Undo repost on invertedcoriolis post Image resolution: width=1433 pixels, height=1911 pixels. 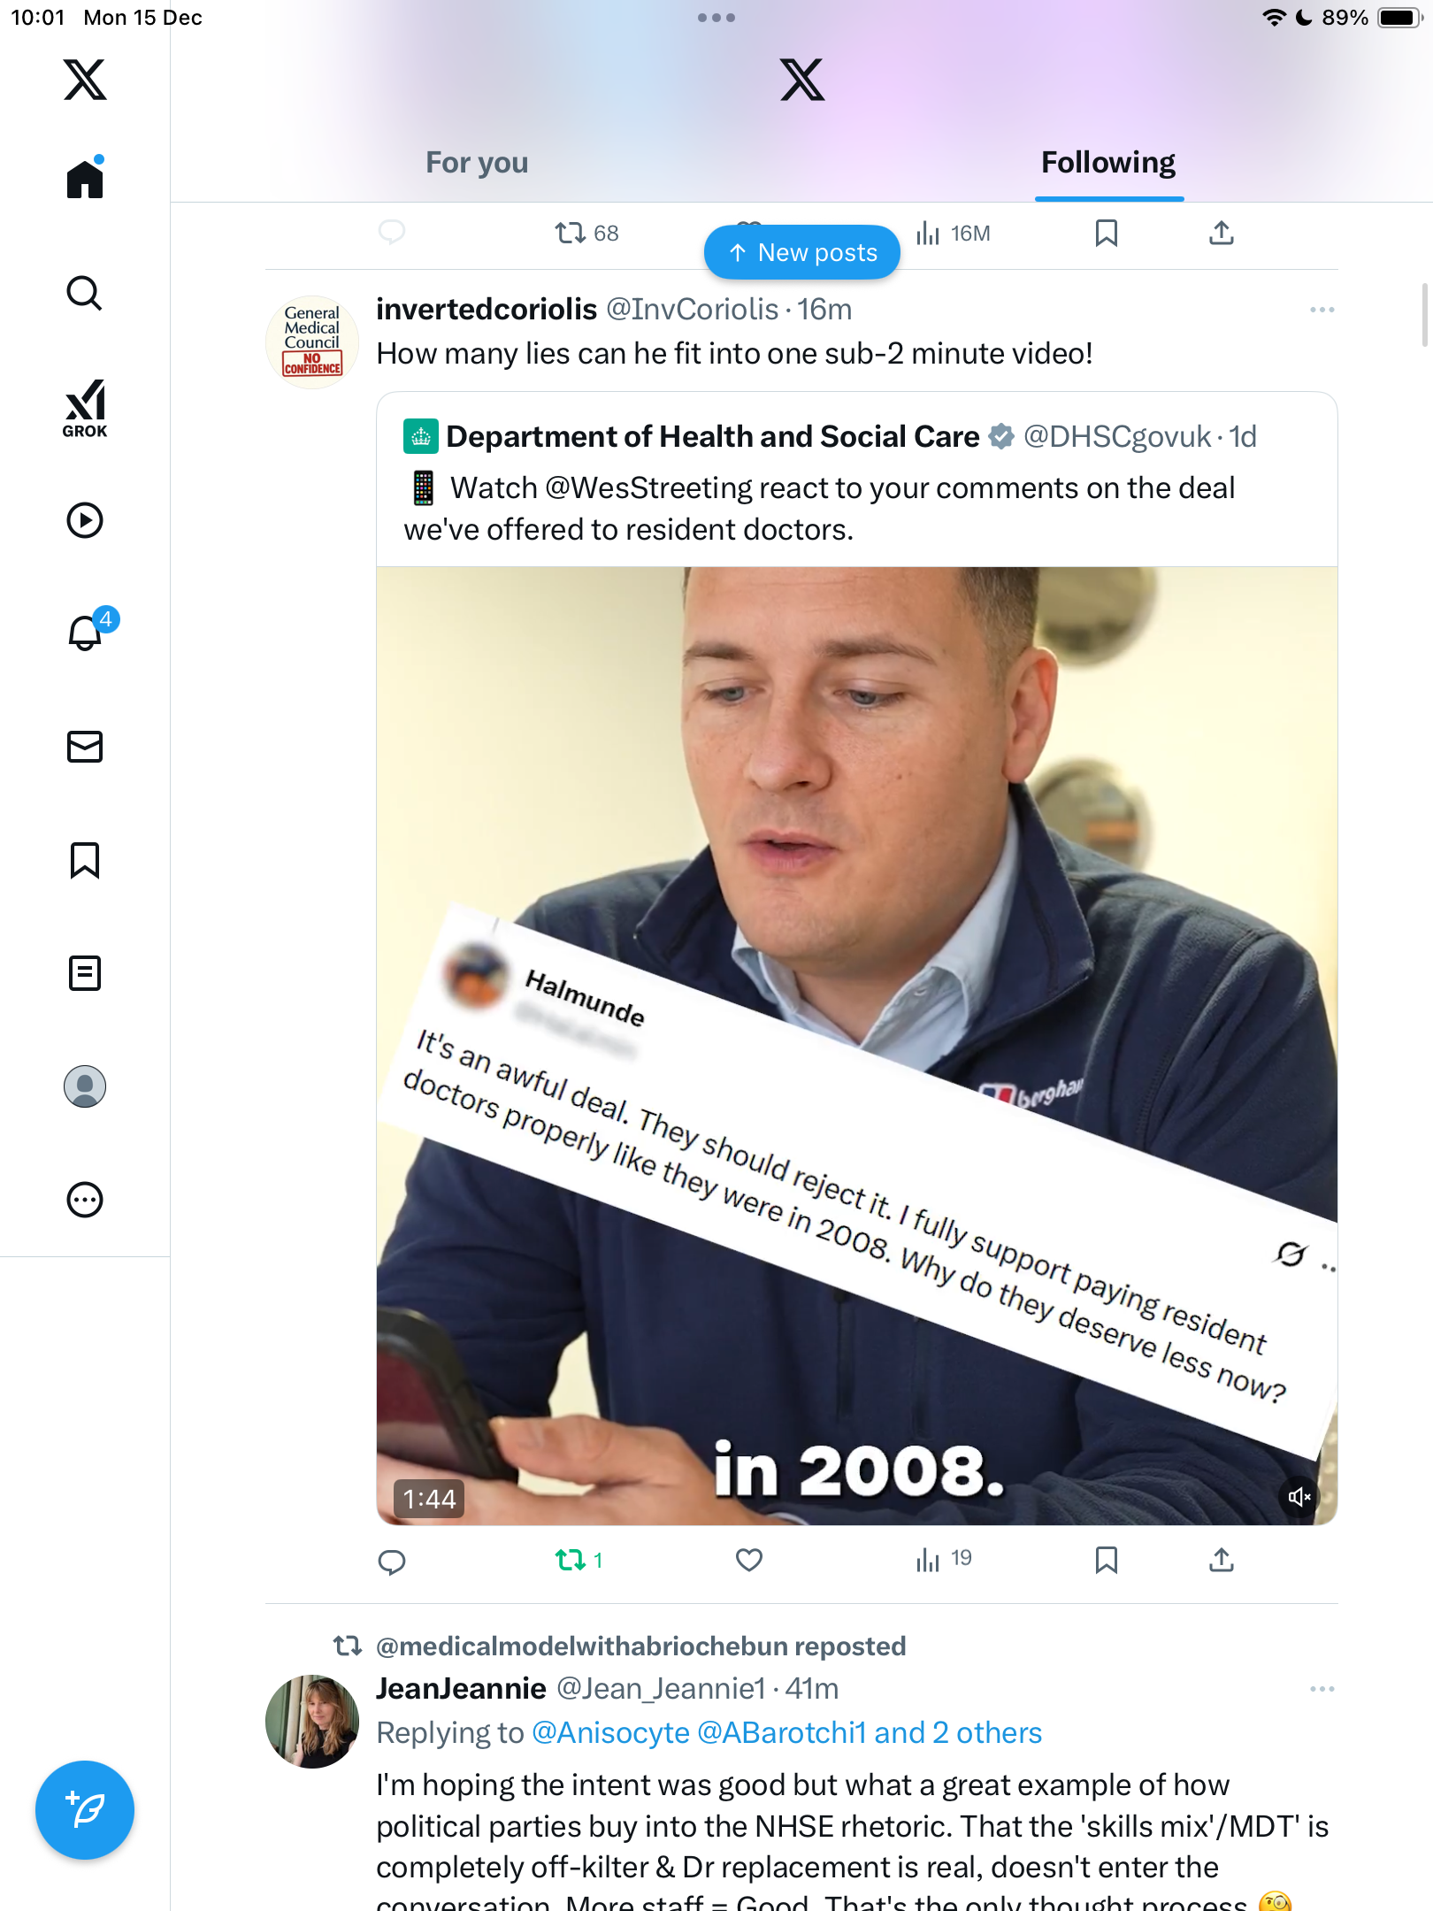571,1561
